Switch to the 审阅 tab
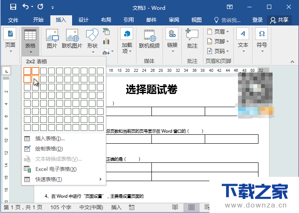 tap(174, 20)
